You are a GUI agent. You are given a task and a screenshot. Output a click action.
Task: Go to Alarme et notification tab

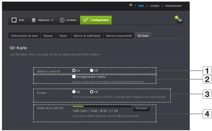pyautogui.click(x=87, y=36)
